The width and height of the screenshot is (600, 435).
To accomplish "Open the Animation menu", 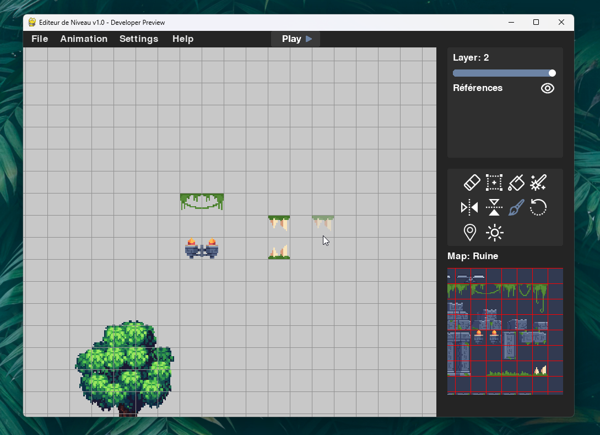I will 84,39.
